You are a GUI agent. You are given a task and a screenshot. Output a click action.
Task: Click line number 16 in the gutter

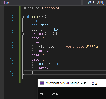point(12,72)
